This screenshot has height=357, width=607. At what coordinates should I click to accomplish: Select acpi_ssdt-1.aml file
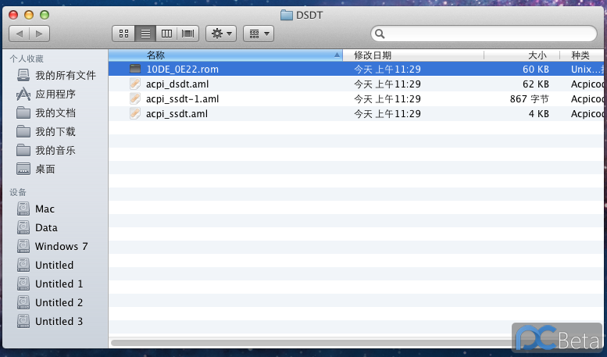[182, 99]
